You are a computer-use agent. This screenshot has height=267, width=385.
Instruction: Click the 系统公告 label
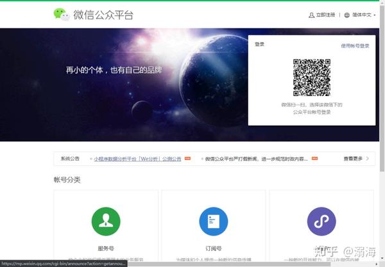(70, 159)
